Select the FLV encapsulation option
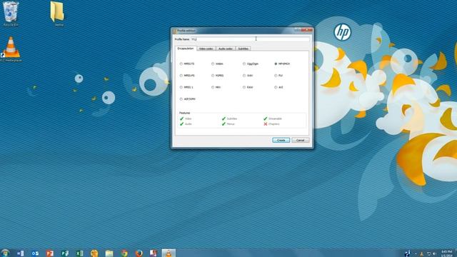This screenshot has height=257, width=457. click(278, 76)
